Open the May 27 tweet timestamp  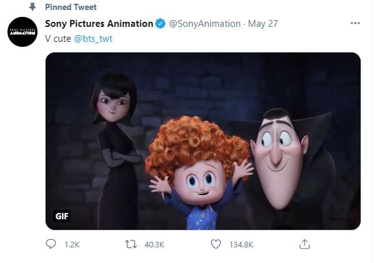262,24
